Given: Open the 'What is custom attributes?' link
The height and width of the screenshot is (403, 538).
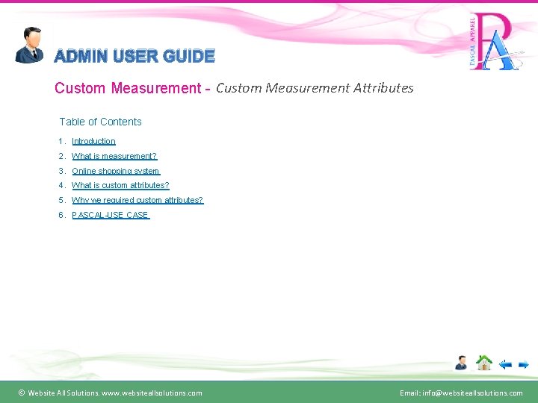Looking at the screenshot, I should [120, 185].
